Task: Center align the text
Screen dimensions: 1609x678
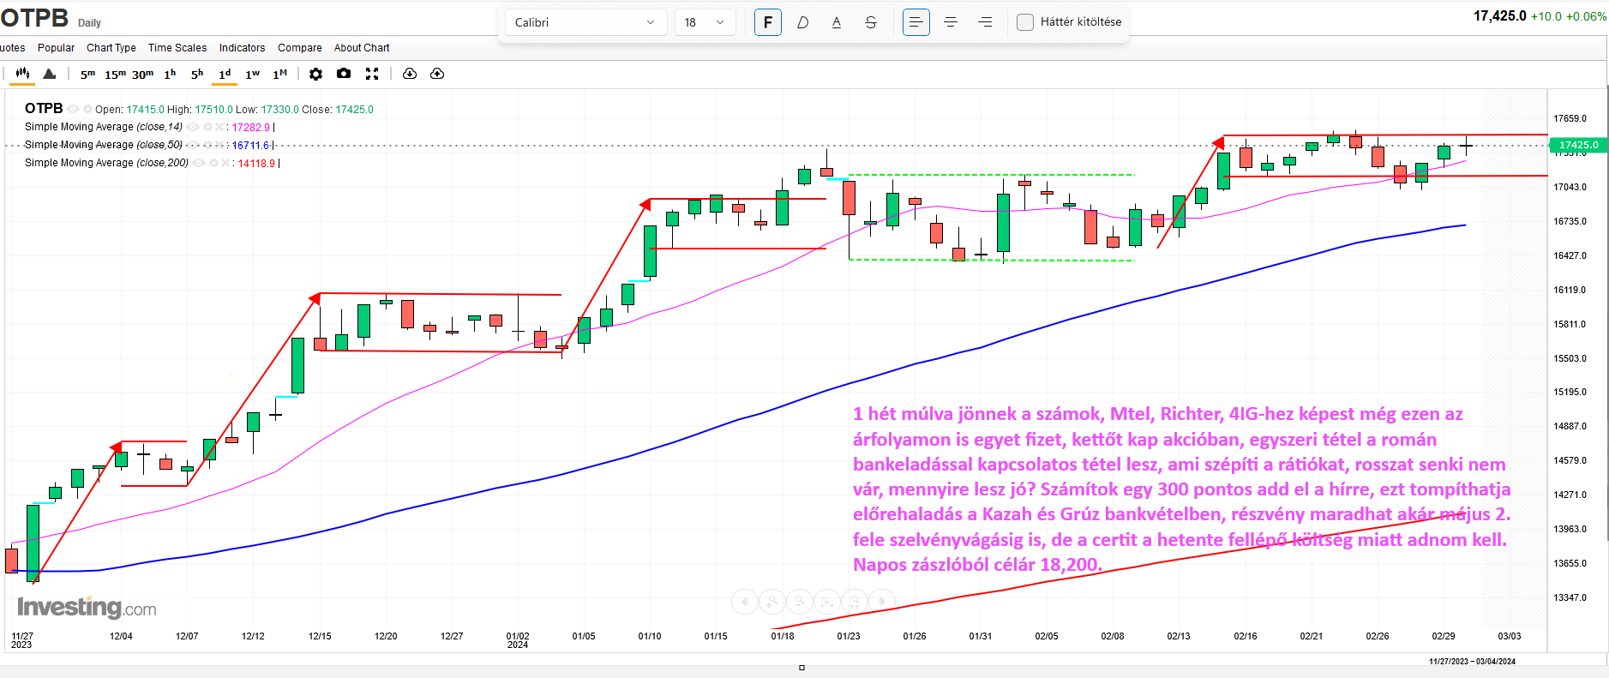Action: coord(951,22)
